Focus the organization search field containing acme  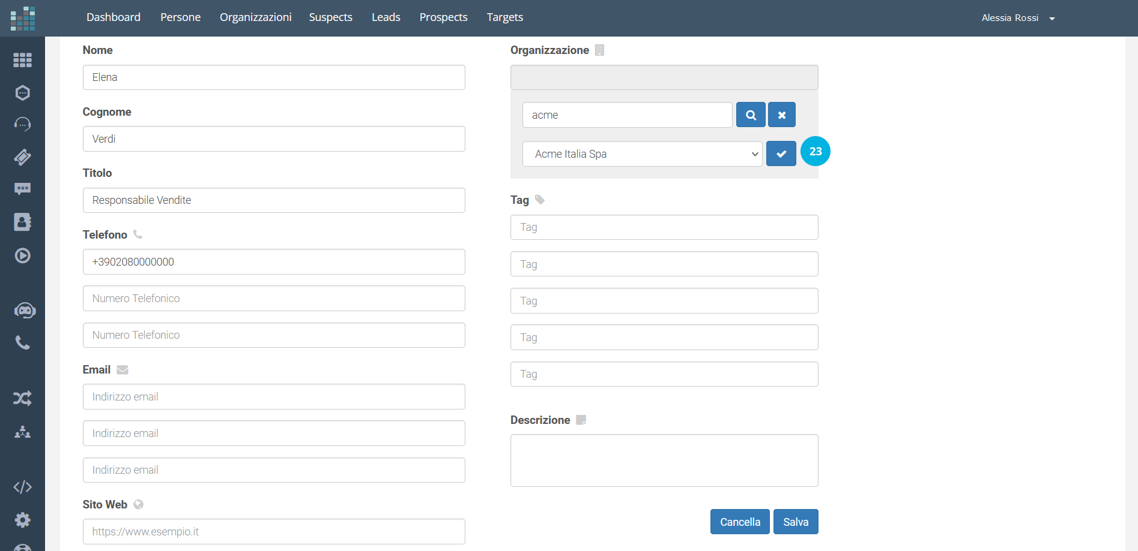[x=628, y=115]
